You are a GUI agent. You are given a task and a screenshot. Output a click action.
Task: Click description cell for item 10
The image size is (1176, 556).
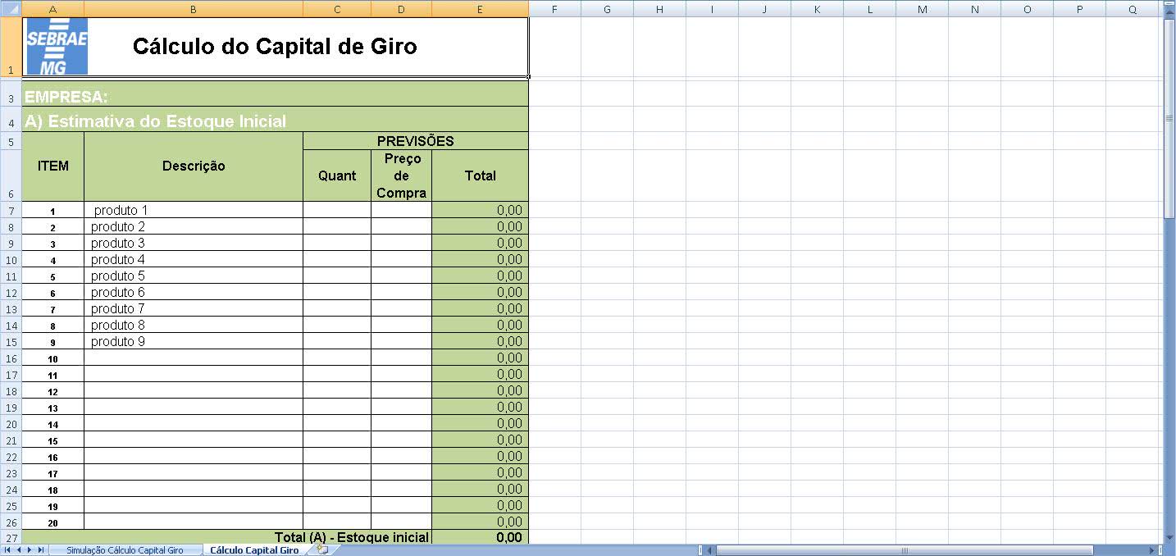194,358
